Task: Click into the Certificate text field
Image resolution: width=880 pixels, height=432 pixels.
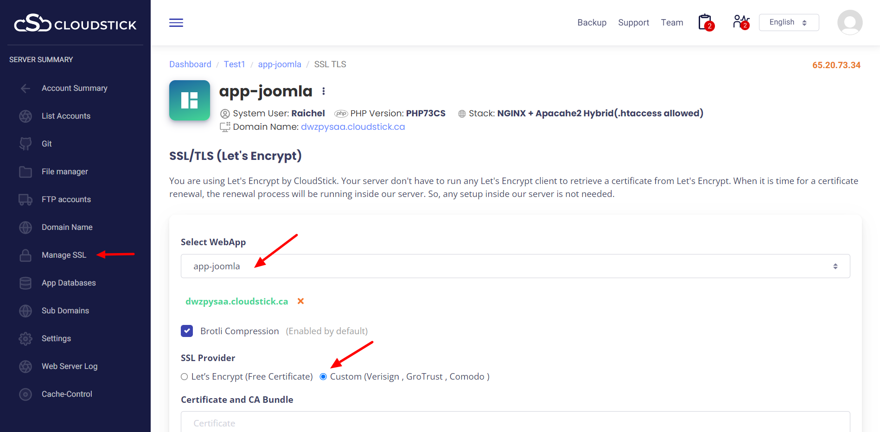Action: click(x=515, y=422)
